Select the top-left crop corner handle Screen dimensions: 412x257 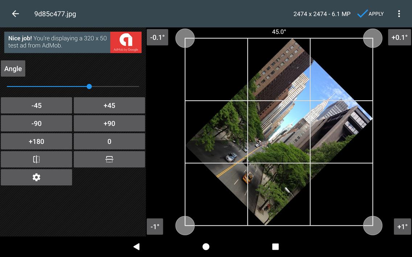point(185,38)
